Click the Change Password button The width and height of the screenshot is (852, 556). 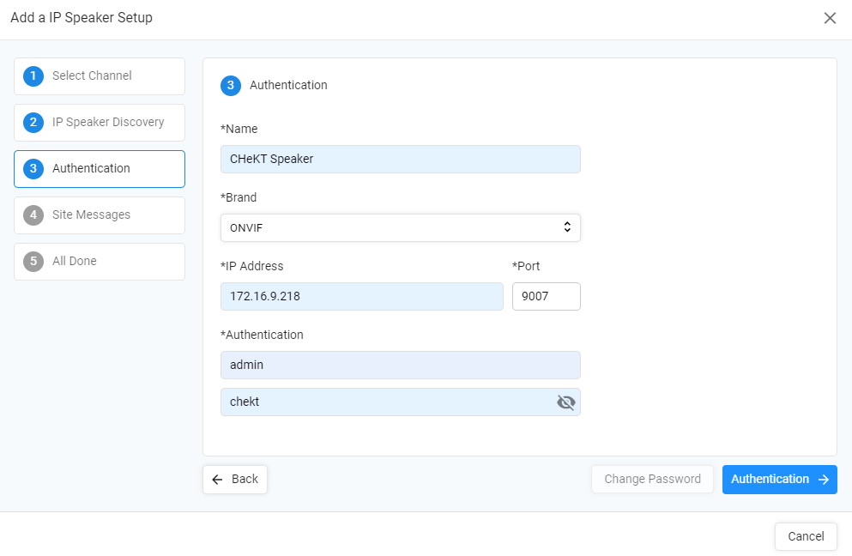[652, 480]
